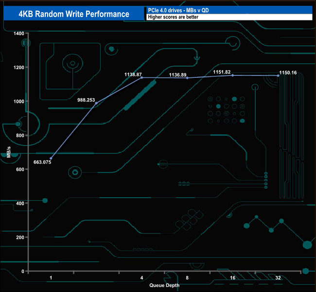Click queue depth 8 on the x-axis
This screenshot has width=316, height=292.
pyautogui.click(x=187, y=278)
